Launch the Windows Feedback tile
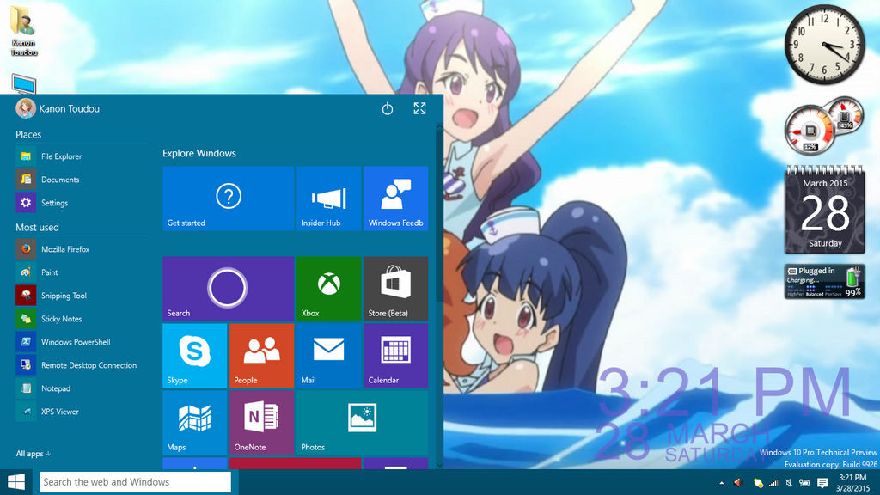880x495 pixels. click(x=395, y=199)
